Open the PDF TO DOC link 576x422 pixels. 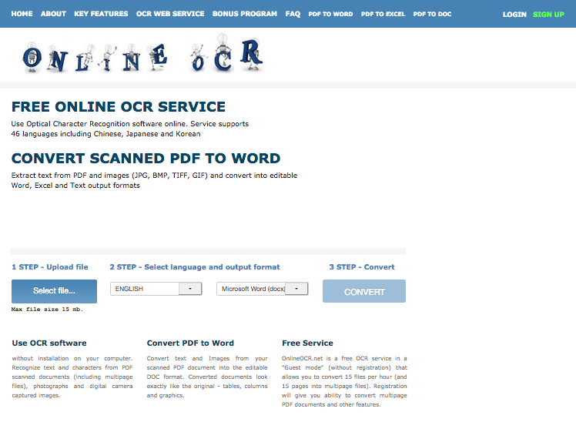click(x=432, y=15)
